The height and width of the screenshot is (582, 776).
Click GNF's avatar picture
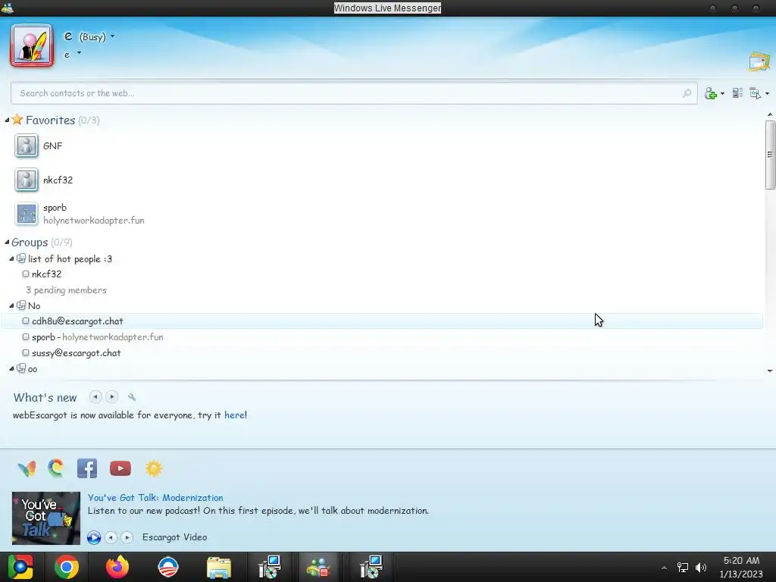coord(27,146)
